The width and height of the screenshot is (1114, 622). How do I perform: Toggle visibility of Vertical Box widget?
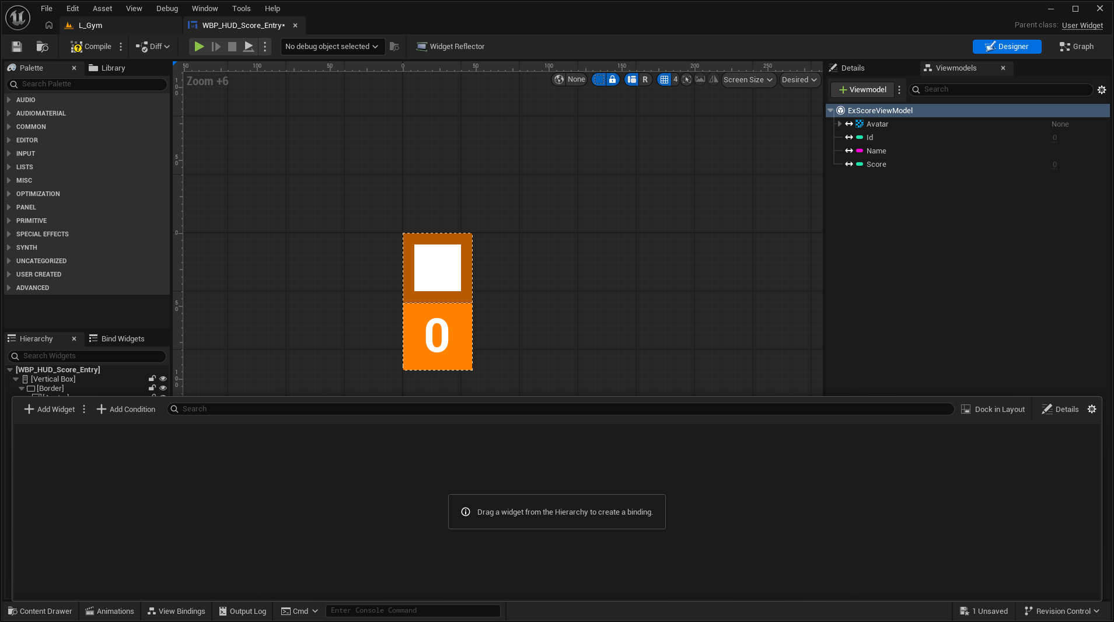[x=163, y=379]
